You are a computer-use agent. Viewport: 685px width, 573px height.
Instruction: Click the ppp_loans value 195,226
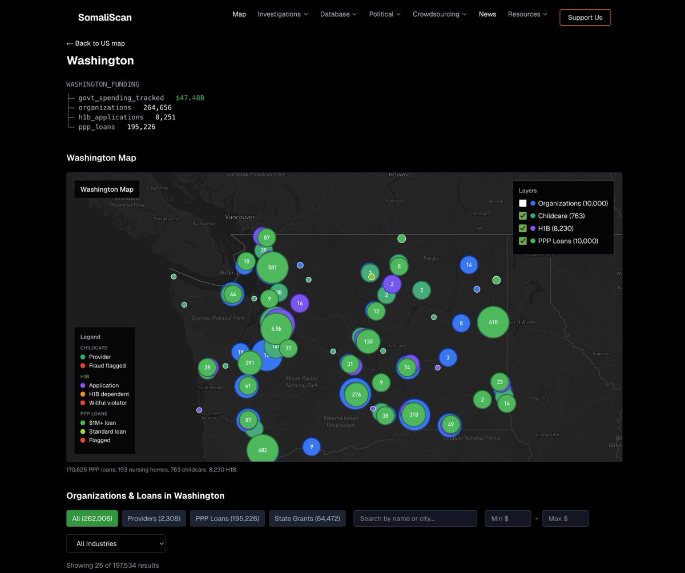(141, 127)
